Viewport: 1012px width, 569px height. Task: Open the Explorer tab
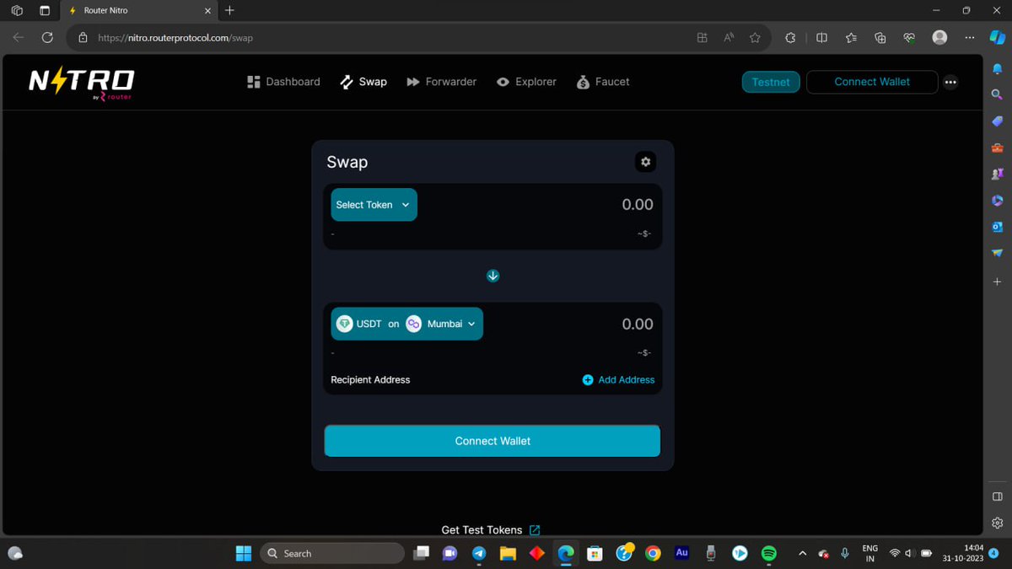tap(526, 82)
